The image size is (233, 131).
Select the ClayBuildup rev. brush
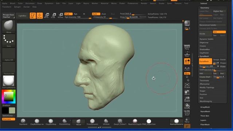coord(37,122)
